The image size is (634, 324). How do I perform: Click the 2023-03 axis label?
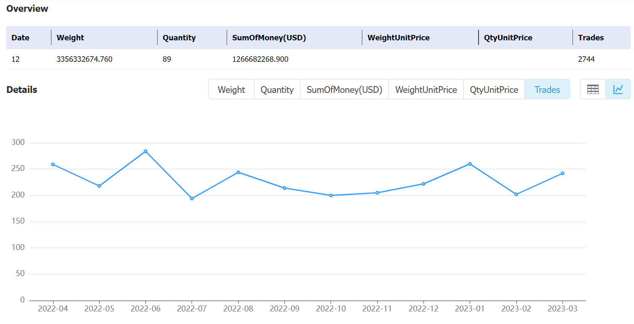coord(563,308)
